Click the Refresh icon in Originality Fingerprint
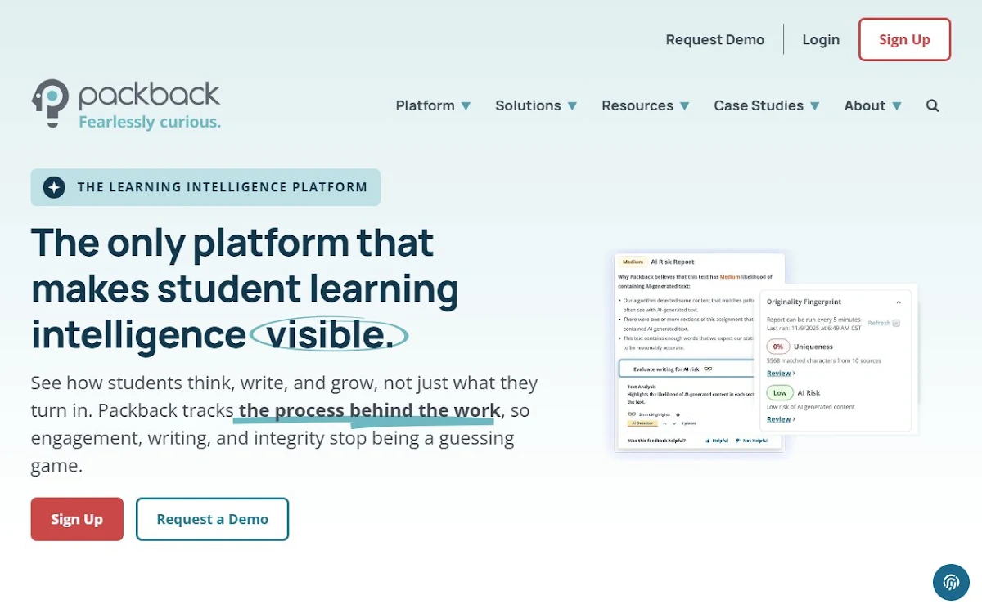The image size is (982, 613). 896,323
